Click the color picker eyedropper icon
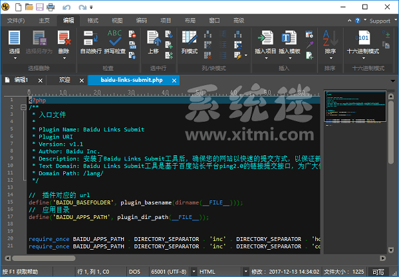The image size is (399, 277). [309, 45]
